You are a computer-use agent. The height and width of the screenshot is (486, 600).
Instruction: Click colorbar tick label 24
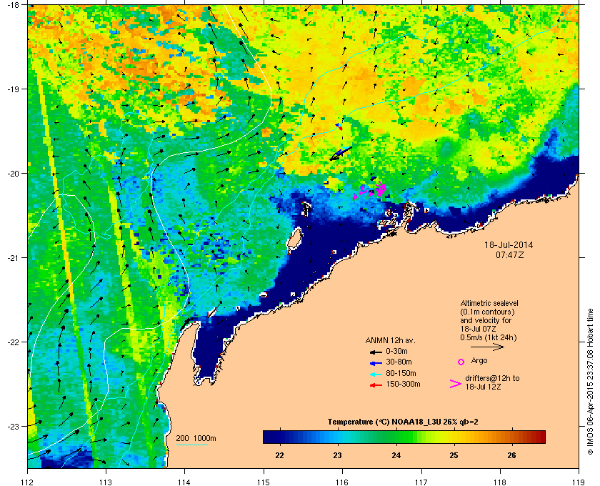[396, 455]
